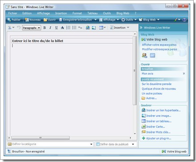Click Insérer Mots clés...
The image size is (196, 162).
click(x=156, y=132)
